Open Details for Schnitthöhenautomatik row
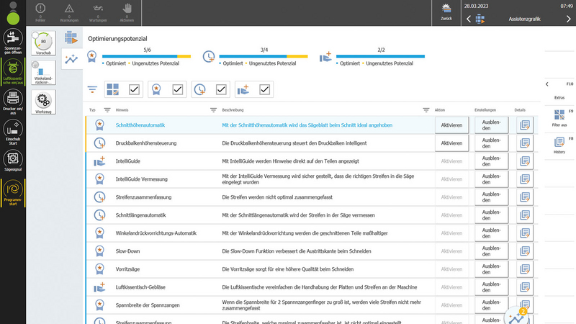This screenshot has width=576, height=324. (x=524, y=125)
